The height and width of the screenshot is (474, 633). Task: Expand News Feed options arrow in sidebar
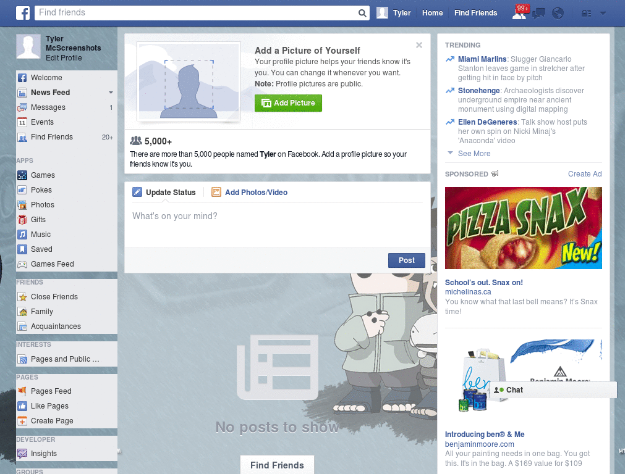click(111, 93)
